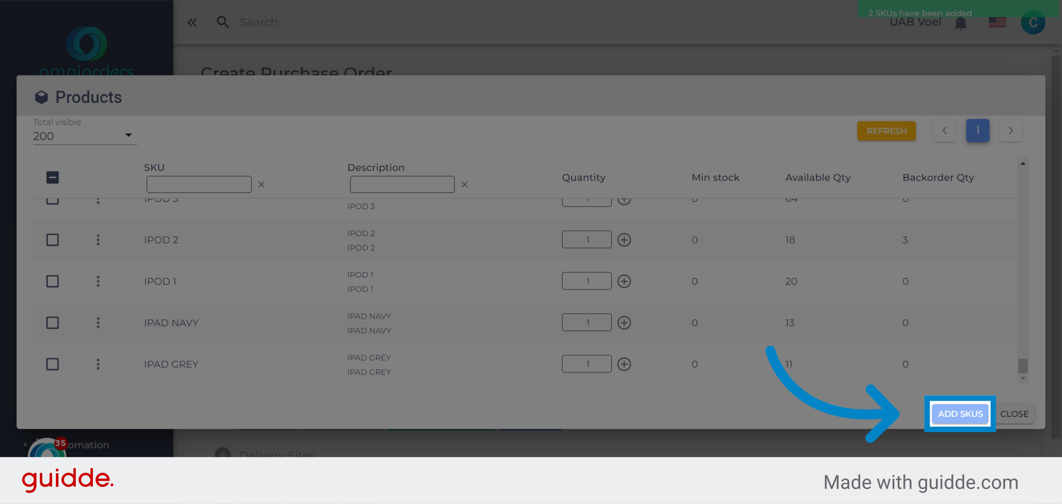Click the Available Qty column header
Screen dimensions: 1062x504
tap(818, 177)
